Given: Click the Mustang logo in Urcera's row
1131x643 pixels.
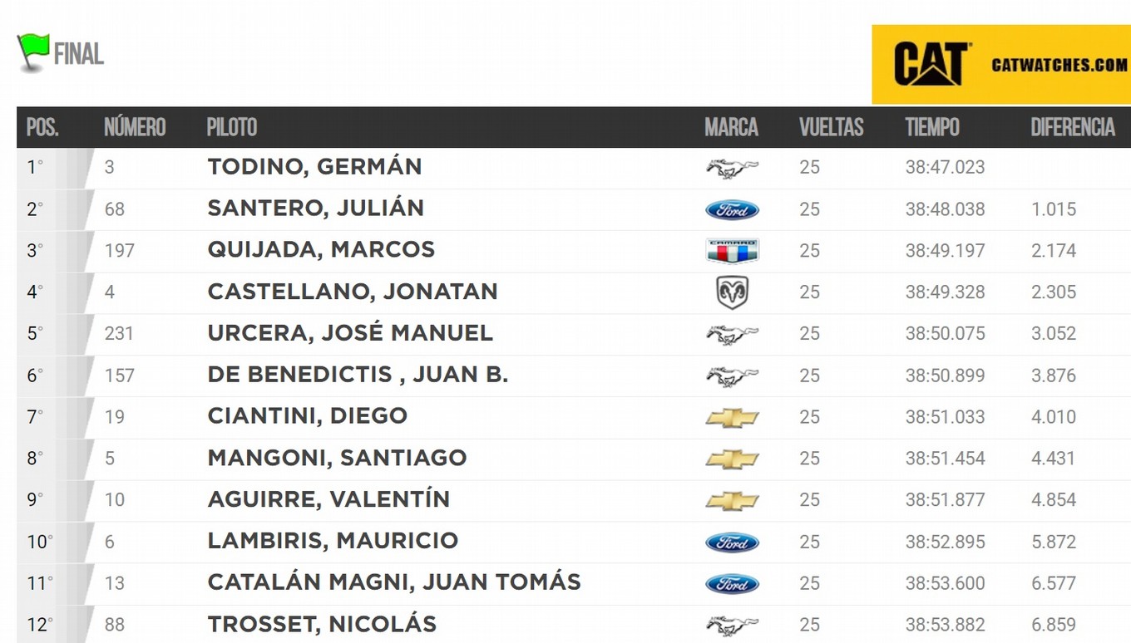Looking at the screenshot, I should (732, 335).
